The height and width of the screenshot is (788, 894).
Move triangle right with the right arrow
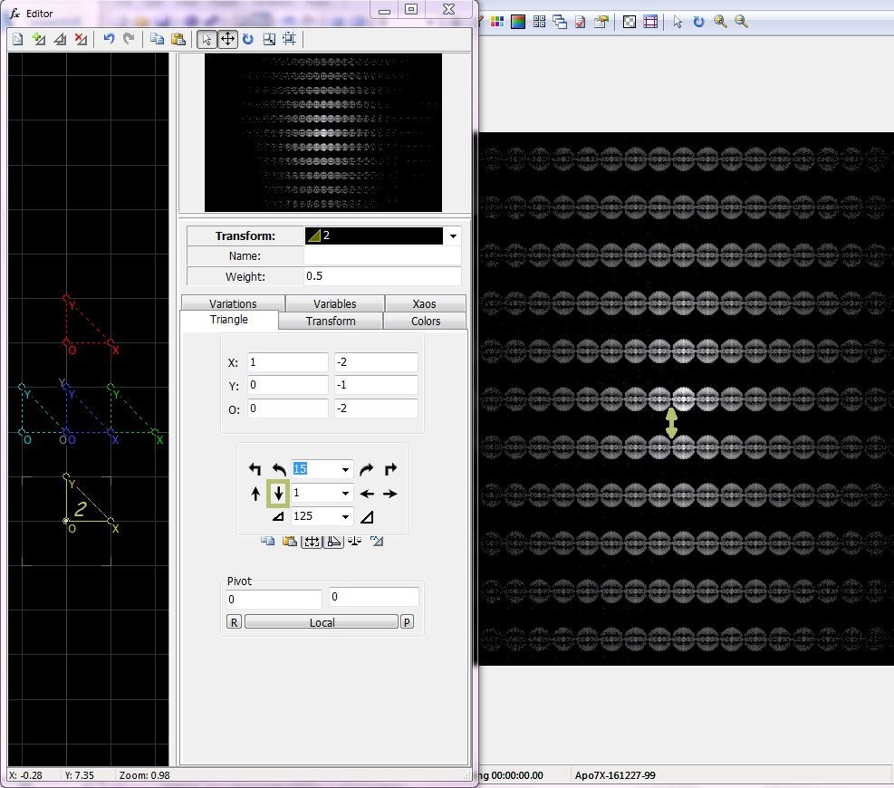coord(390,494)
